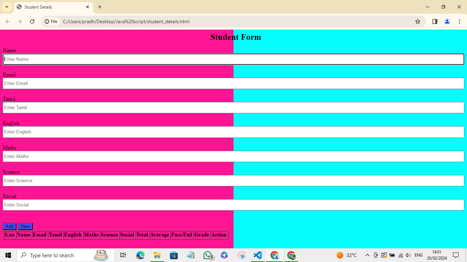Open Microsoft Edge from the taskbar
467x262 pixels.
pyautogui.click(x=140, y=255)
